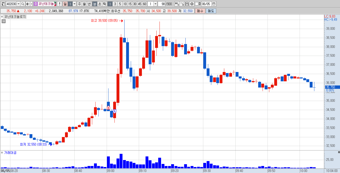Open the dropdown arrow beside the speaker icon
Viewport: 340px width, 173px height.
(x=31, y=4)
